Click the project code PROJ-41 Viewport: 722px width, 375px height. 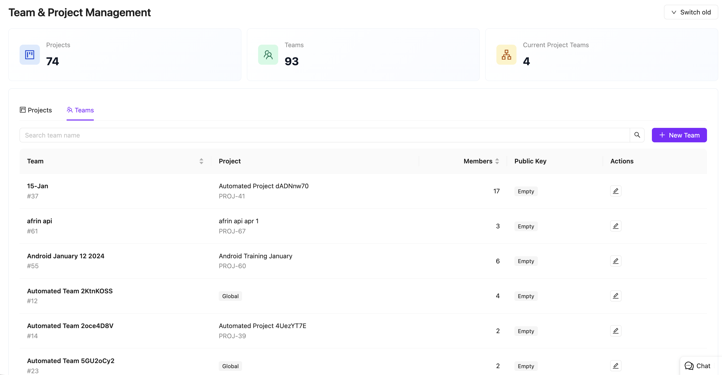tap(232, 196)
